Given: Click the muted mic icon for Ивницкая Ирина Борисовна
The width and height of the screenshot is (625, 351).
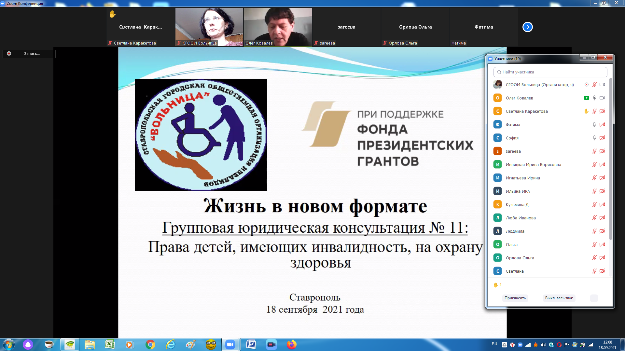Looking at the screenshot, I should [x=594, y=164].
